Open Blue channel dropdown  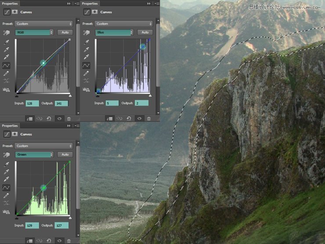pyautogui.click(x=114, y=33)
